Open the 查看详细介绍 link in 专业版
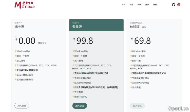 click(81, 97)
